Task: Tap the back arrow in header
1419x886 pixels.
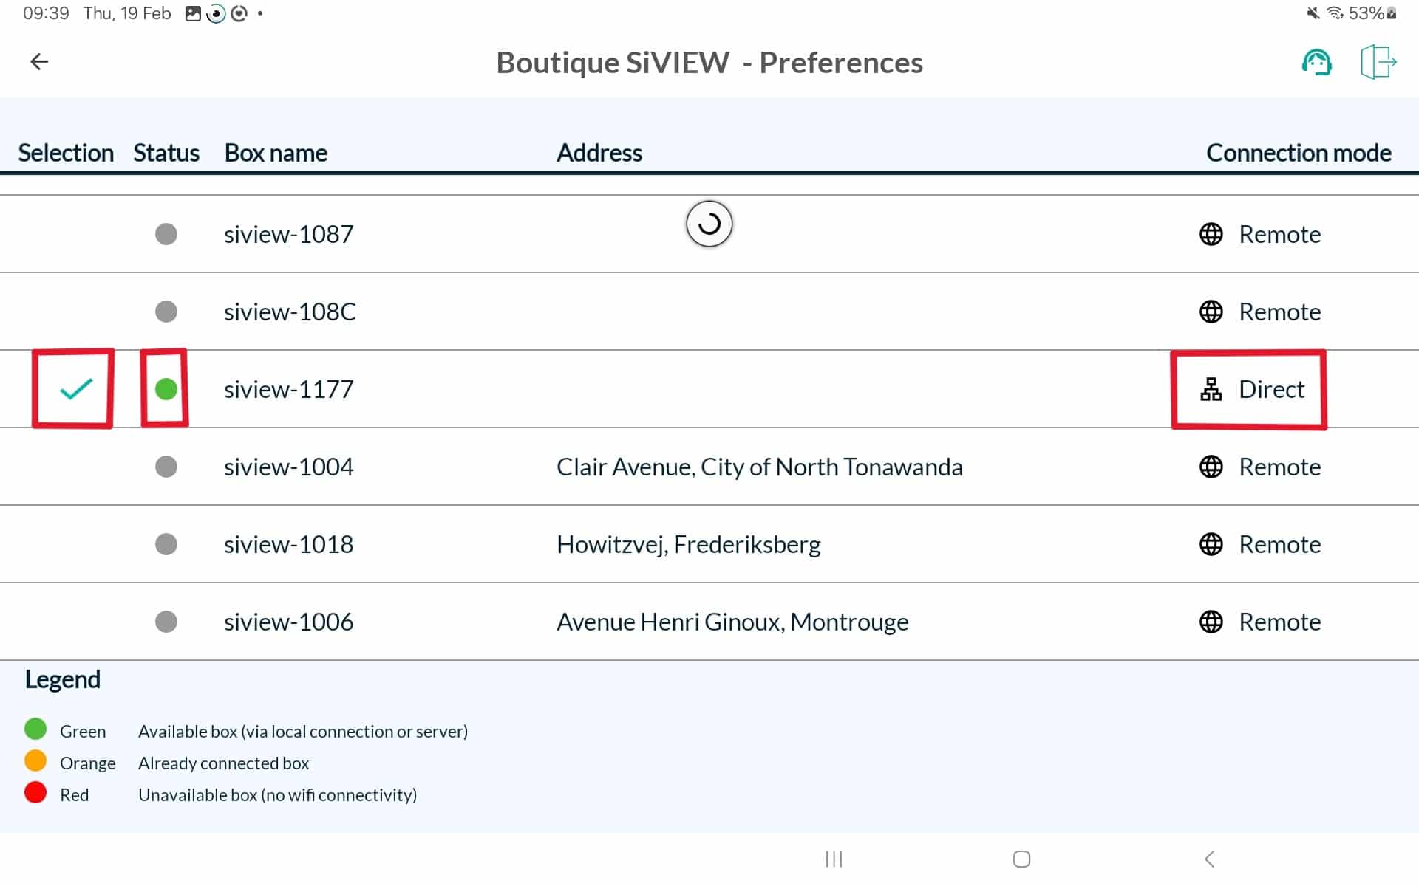Action: point(39,62)
